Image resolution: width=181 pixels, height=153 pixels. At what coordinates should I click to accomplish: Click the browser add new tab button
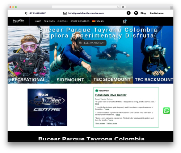tap(172, 8)
